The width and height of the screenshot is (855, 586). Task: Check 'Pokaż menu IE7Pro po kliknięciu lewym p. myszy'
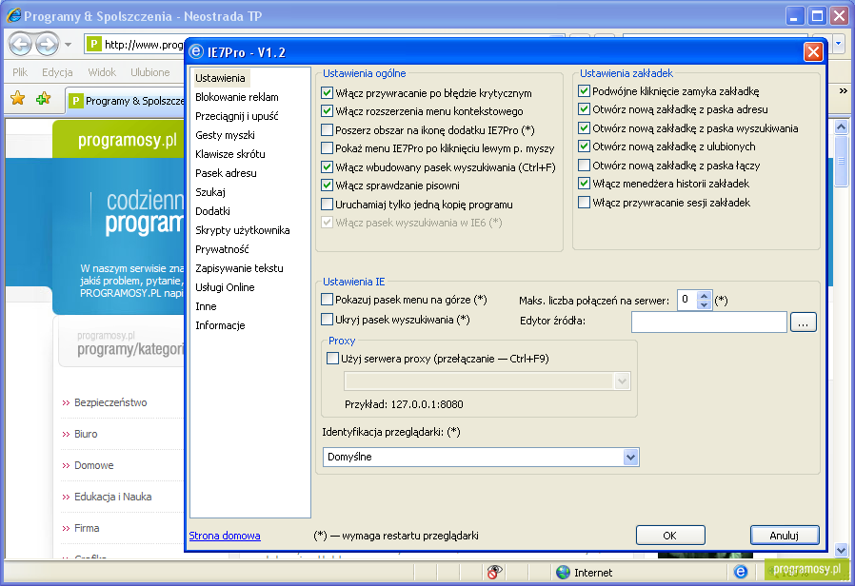tap(328, 148)
